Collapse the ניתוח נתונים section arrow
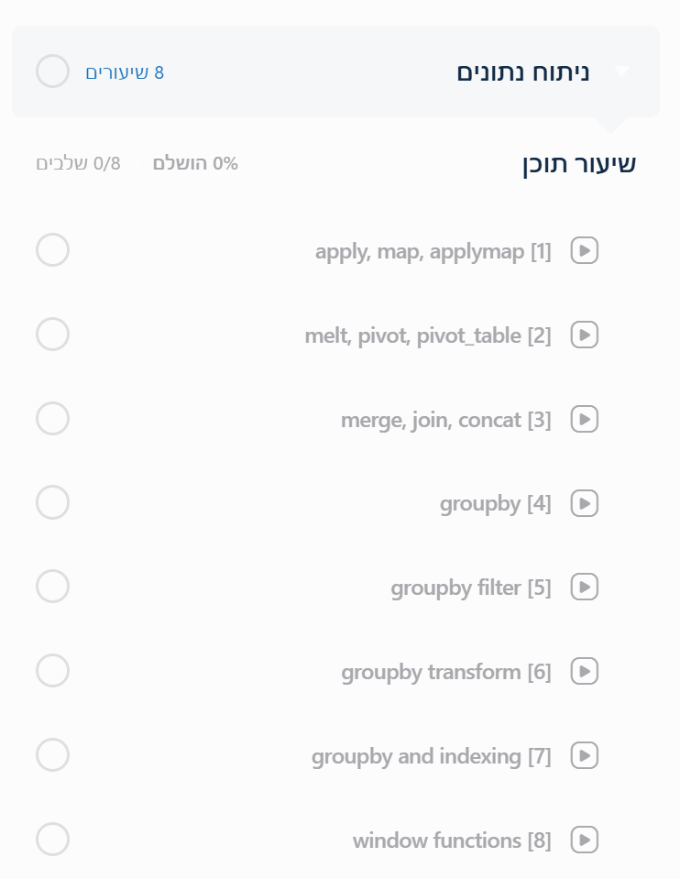 (x=622, y=71)
